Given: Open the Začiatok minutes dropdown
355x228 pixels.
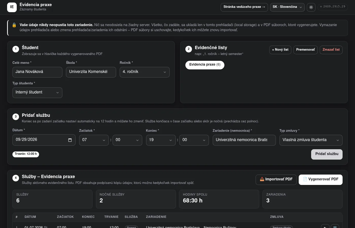Looking at the screenshot, I should 127,140.
